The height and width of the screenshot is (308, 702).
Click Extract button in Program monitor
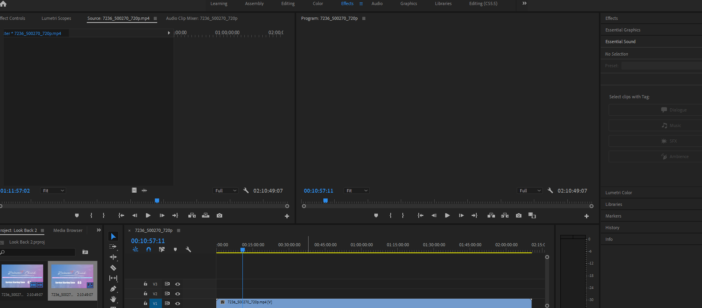505,216
